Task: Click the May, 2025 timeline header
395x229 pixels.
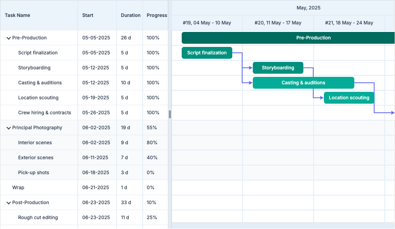Action: point(308,8)
